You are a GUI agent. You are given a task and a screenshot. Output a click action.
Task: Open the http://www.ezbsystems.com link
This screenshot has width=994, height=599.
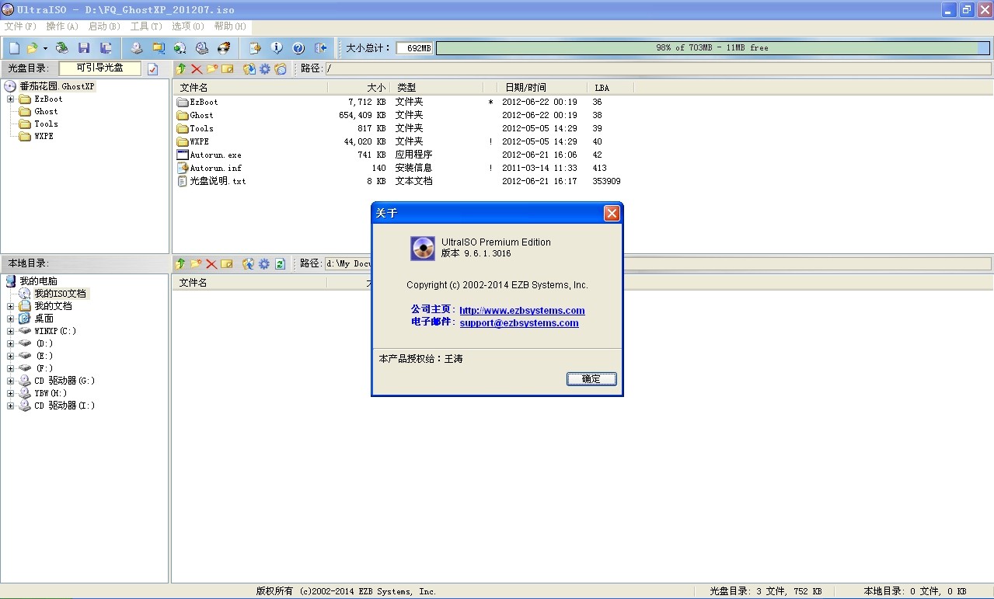[521, 311]
